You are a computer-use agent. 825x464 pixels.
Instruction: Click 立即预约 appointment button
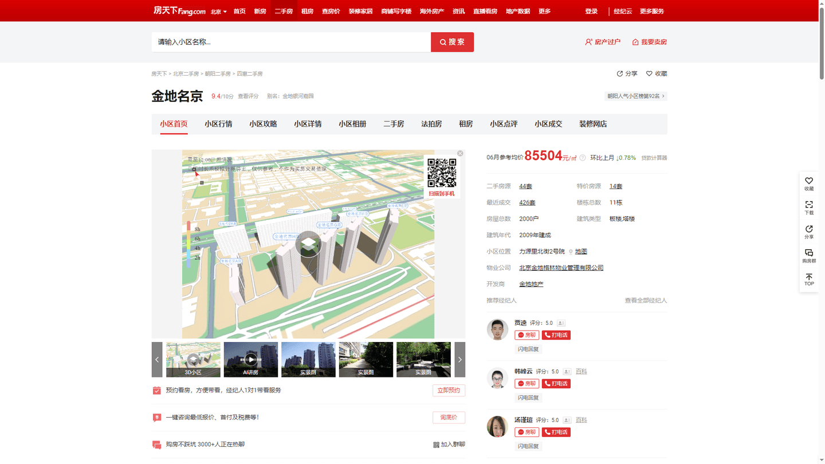[x=449, y=391]
